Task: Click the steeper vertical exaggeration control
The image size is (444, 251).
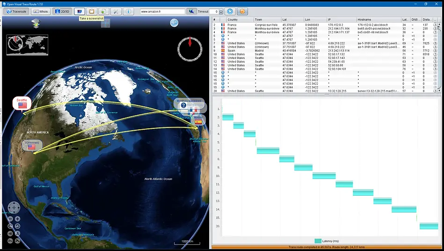Action: 18,241
